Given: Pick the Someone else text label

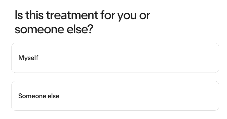Looking at the screenshot, I should [39, 96].
